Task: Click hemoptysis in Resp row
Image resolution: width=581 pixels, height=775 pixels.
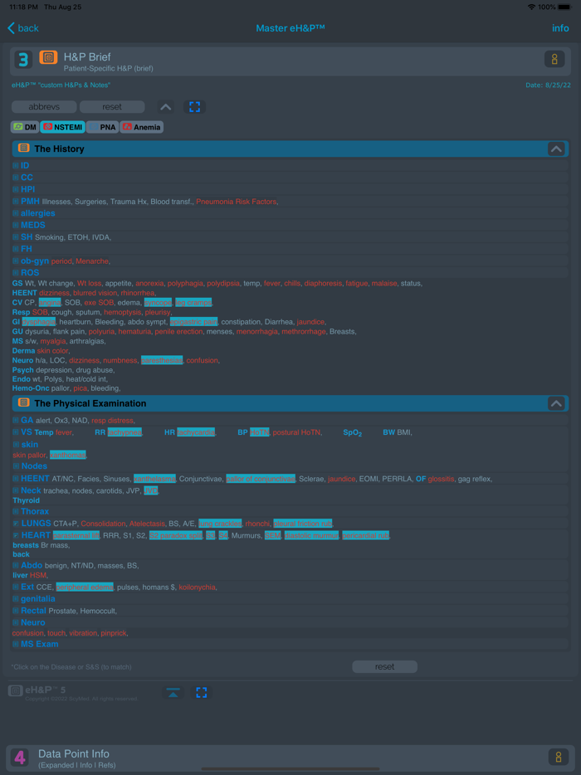Action: 122,312
